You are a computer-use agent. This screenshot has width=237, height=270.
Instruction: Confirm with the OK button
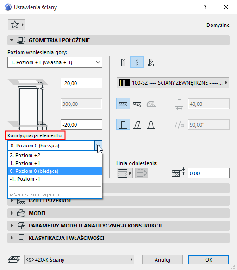click(x=209, y=260)
